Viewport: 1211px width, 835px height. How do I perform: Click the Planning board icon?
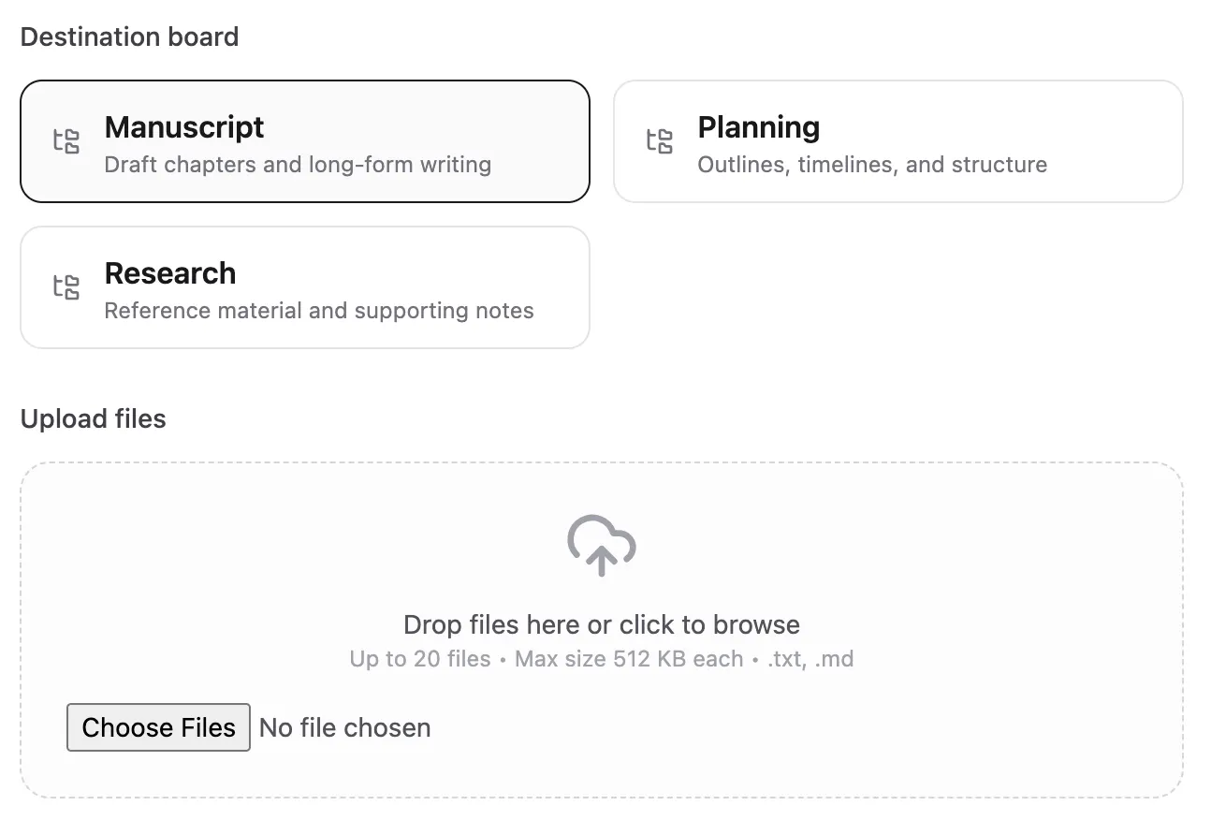click(x=660, y=140)
